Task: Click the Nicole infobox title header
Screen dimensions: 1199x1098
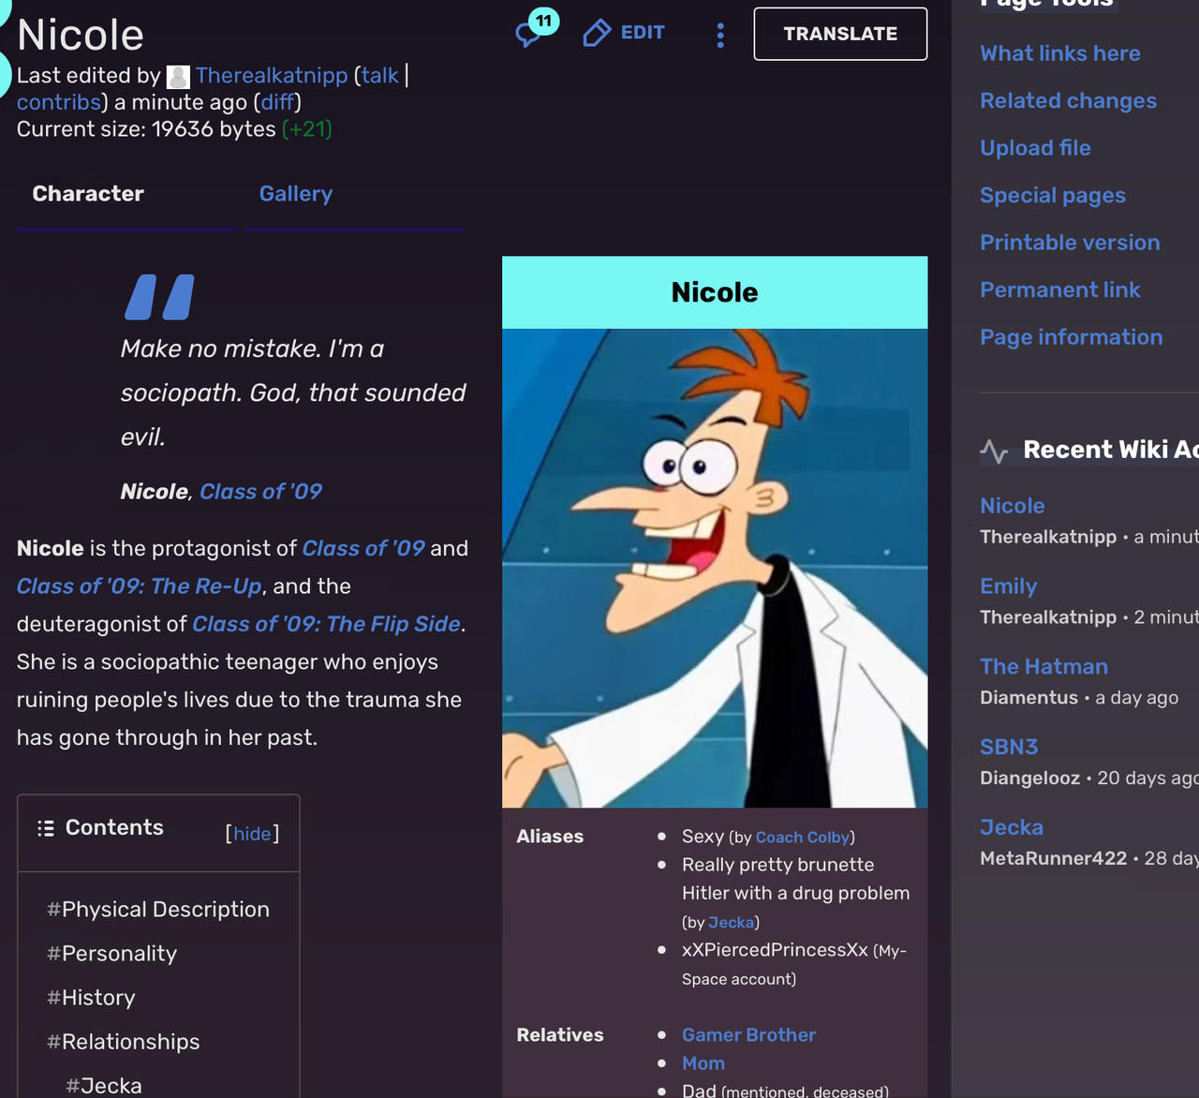Action: 715,292
